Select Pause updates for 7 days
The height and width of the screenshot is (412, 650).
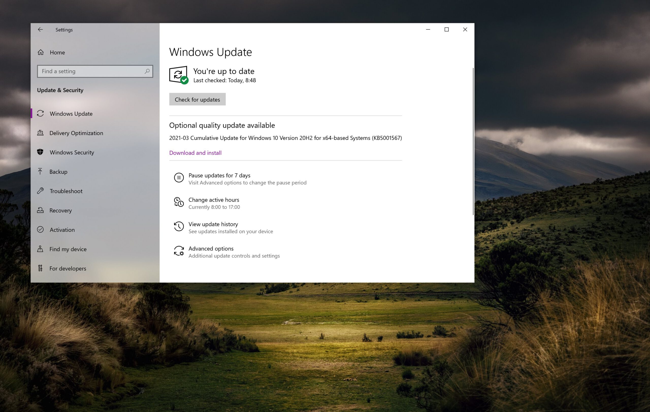(x=219, y=175)
